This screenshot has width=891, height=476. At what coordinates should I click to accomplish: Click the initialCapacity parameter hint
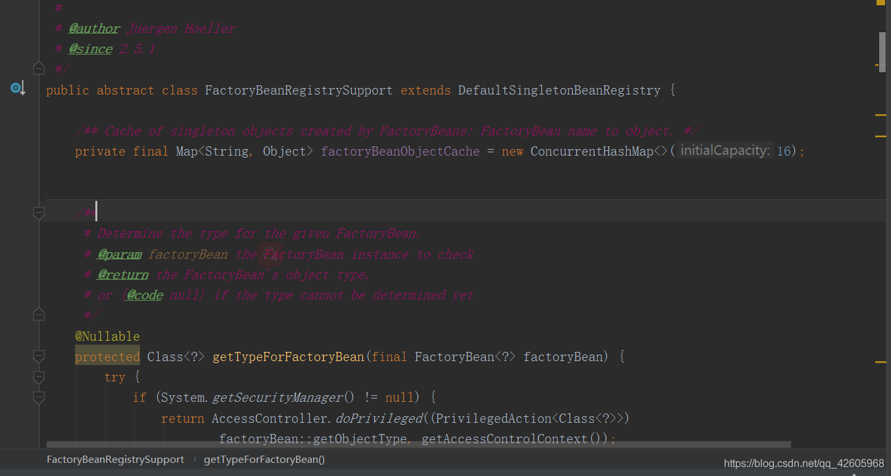point(725,151)
